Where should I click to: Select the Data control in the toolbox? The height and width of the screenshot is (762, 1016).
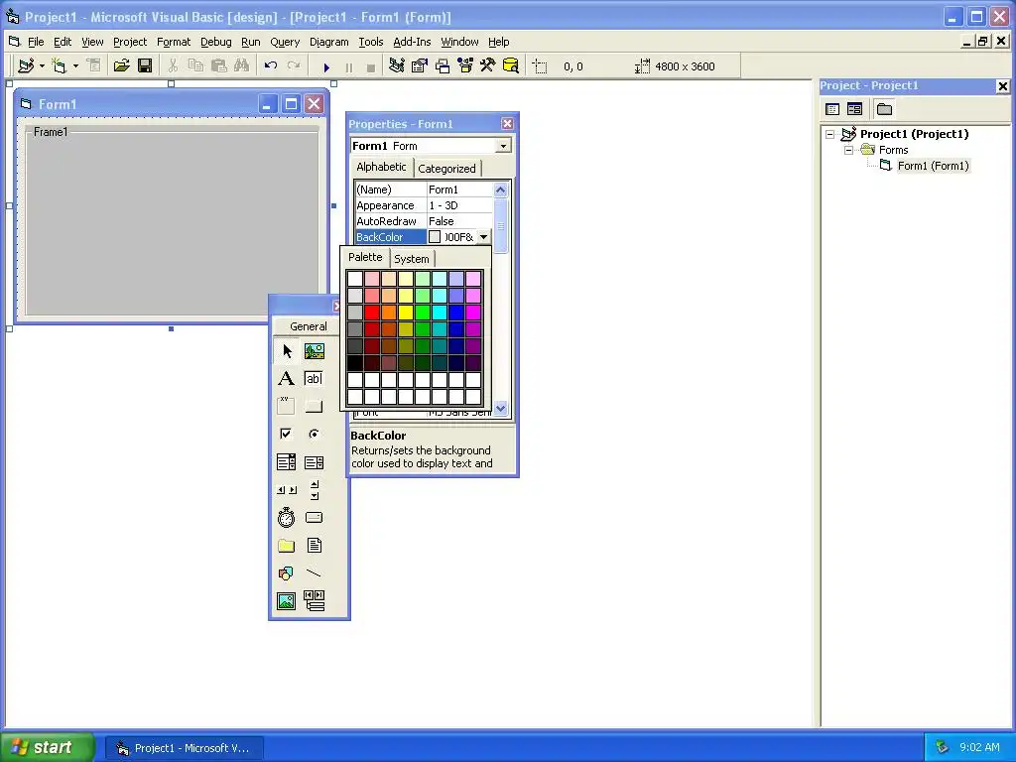pos(315,601)
